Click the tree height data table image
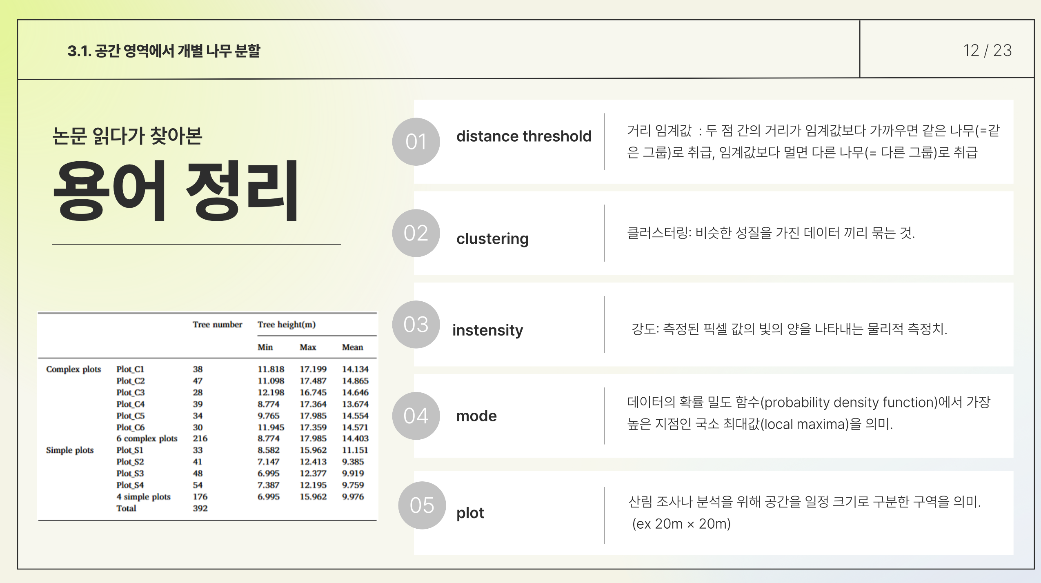This screenshot has width=1041, height=583. click(x=207, y=416)
